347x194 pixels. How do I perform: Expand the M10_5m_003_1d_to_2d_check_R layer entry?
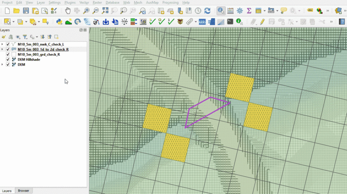3,49
